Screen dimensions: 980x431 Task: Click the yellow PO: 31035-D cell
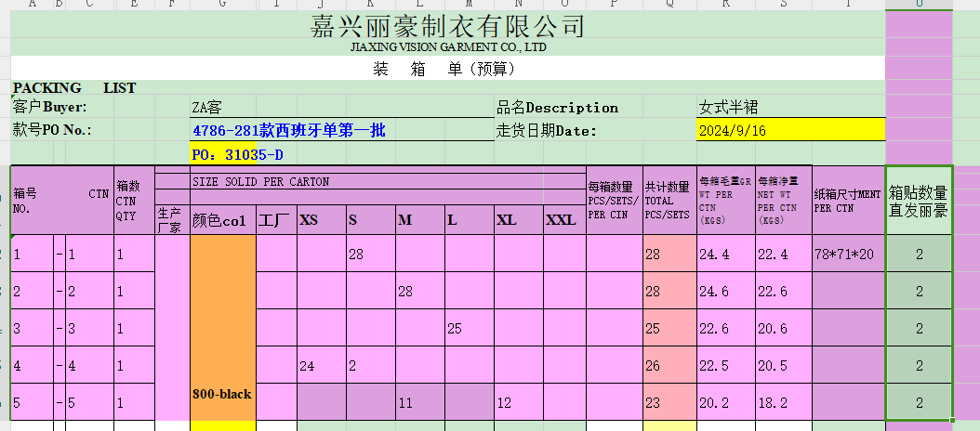[x=237, y=153]
